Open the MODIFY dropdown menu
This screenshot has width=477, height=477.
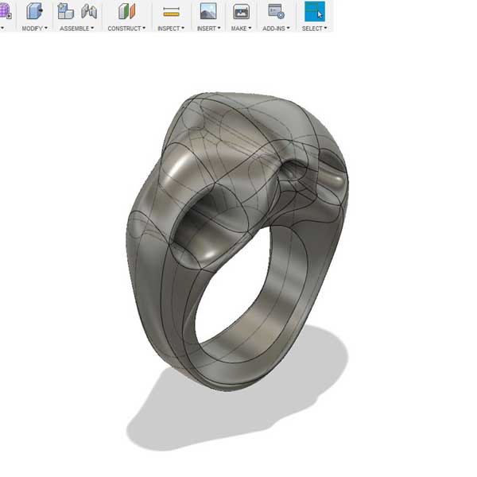34,29
